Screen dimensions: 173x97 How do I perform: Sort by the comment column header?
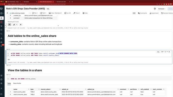point(124,89)
